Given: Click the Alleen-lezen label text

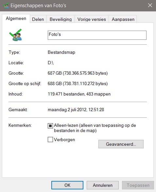Looking at the screenshot, I should click(x=95, y=128).
